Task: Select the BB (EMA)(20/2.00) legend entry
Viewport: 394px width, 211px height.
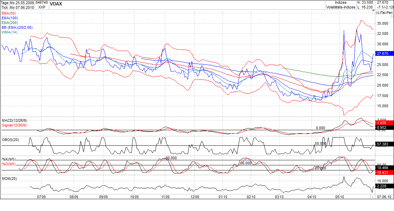Action: [x=17, y=27]
